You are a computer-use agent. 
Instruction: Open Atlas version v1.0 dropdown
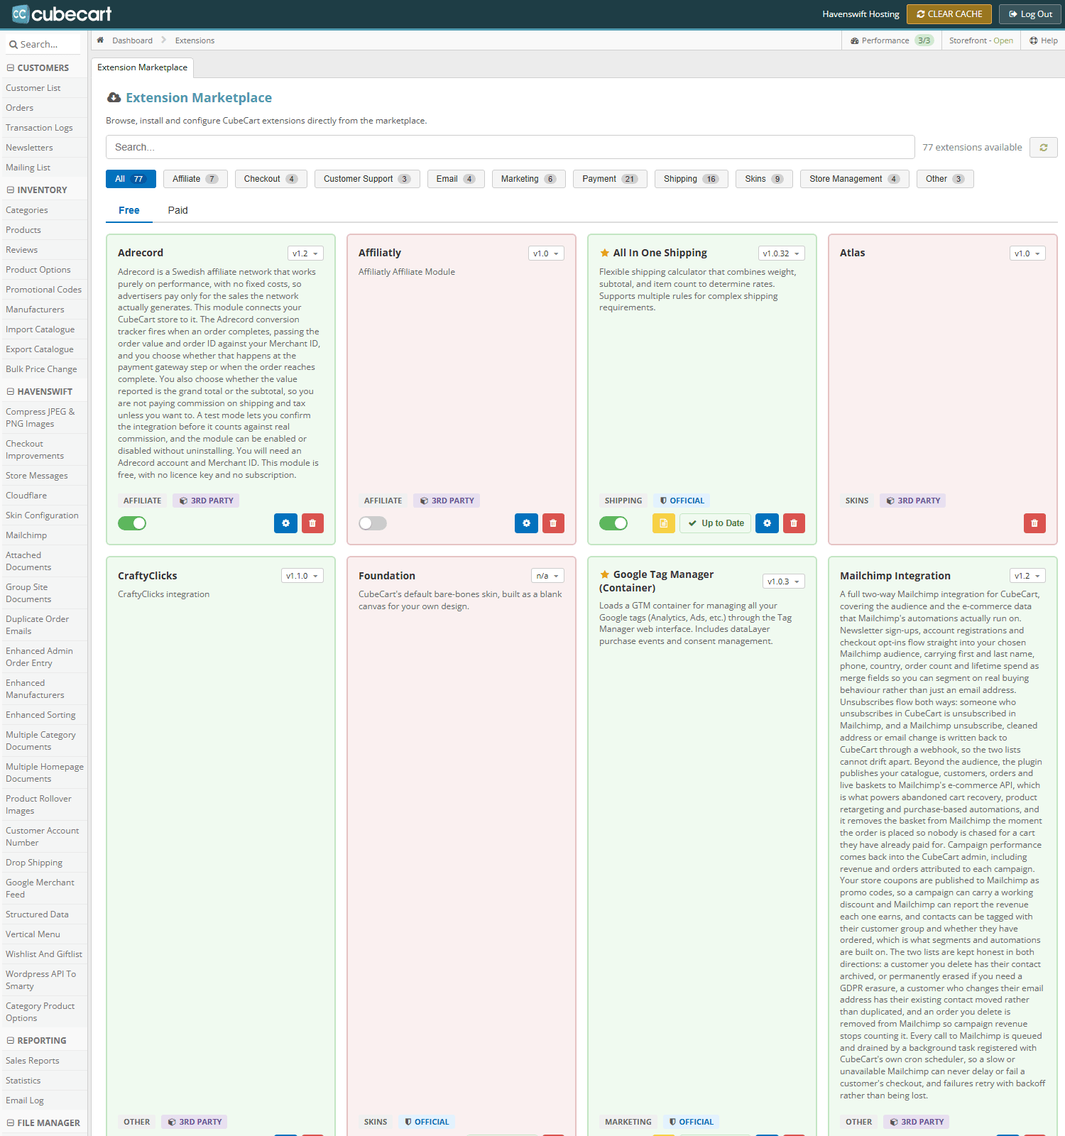(1027, 253)
